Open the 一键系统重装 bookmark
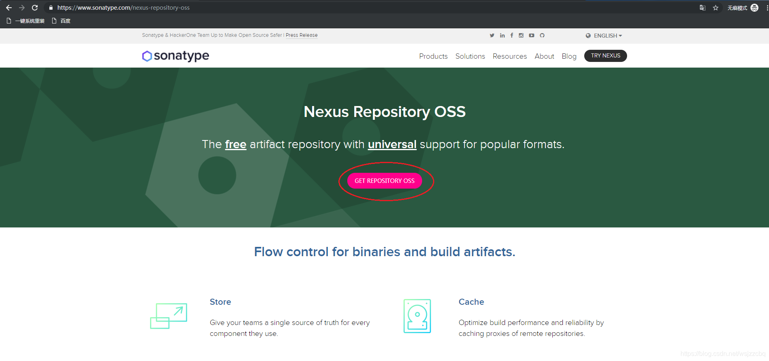Screen dimensions: 769x361 tap(26, 21)
